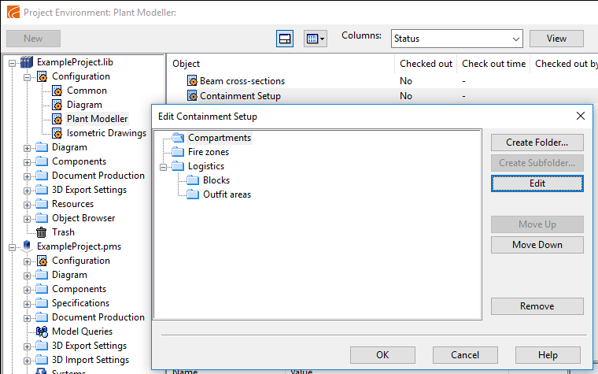This screenshot has height=374, width=598.
Task: Collapse the Logistics folder in dialog
Action: pyautogui.click(x=164, y=166)
